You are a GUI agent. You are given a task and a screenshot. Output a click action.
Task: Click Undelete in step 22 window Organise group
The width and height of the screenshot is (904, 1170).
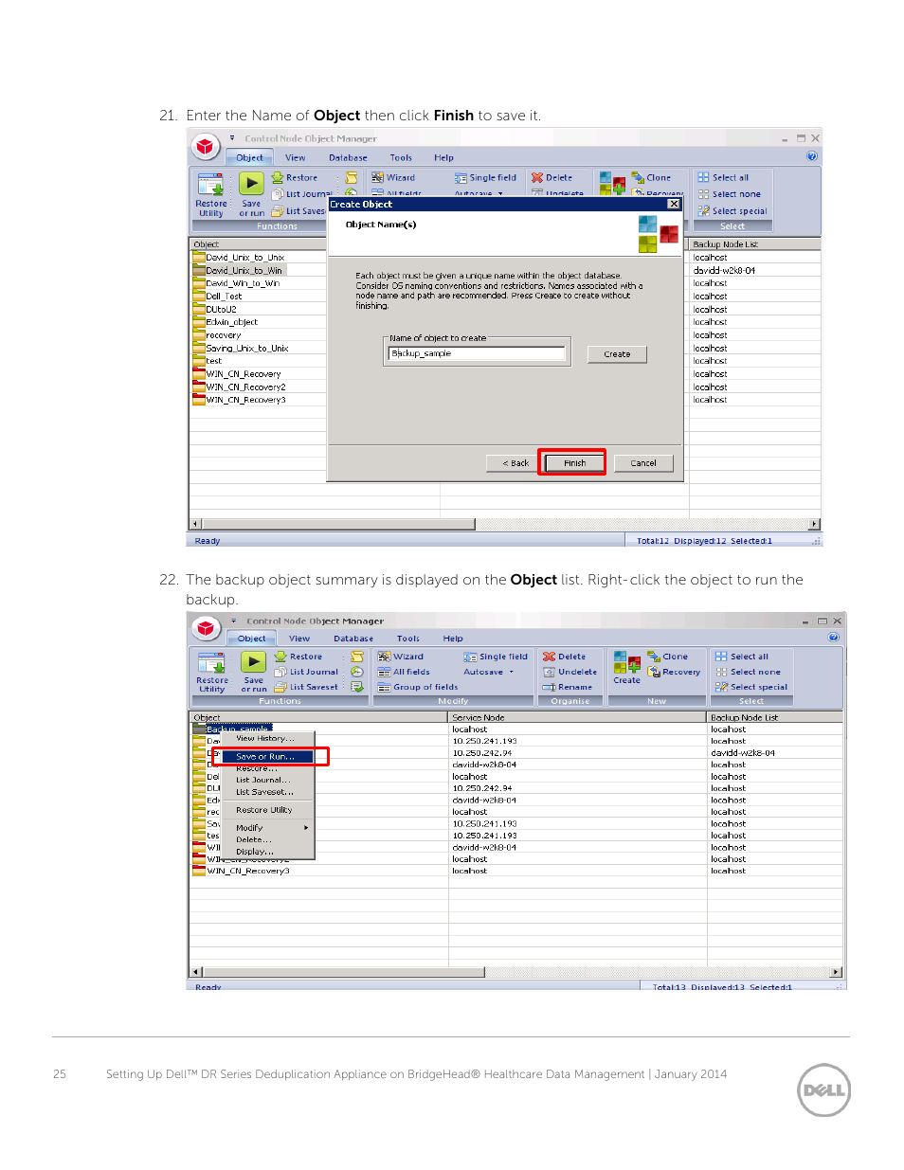point(570,672)
